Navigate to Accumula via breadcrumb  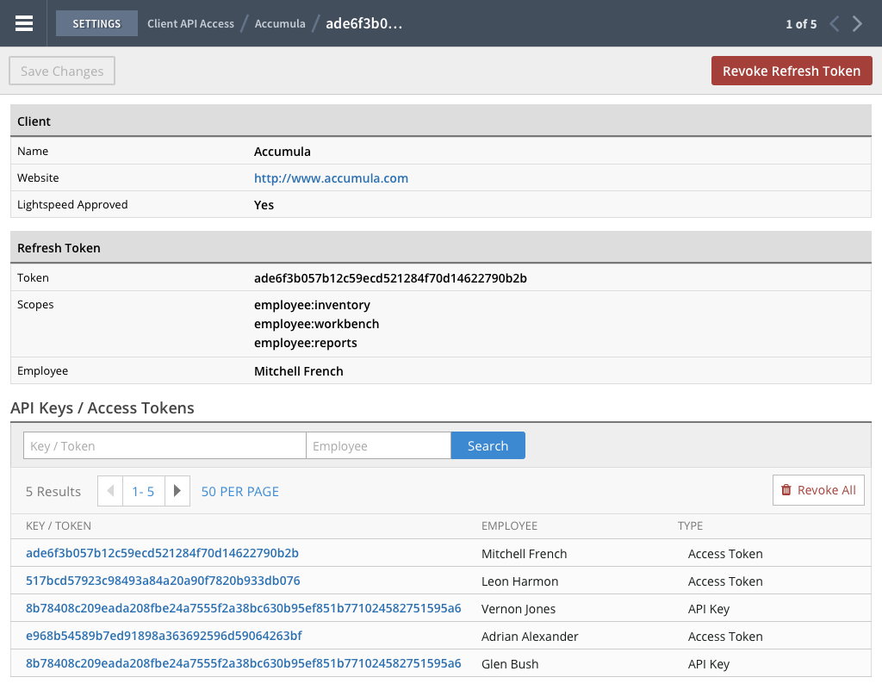tap(280, 23)
